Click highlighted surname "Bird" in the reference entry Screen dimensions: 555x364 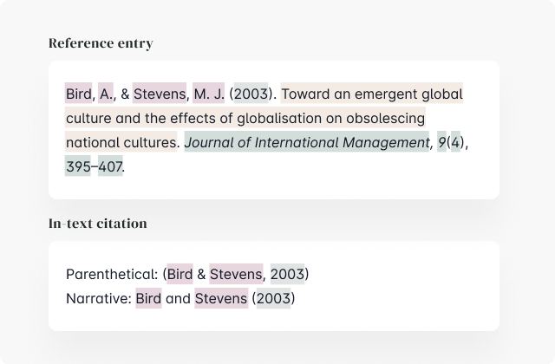click(79, 94)
